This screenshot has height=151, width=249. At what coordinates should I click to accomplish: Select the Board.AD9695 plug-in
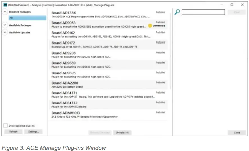tap(108, 75)
